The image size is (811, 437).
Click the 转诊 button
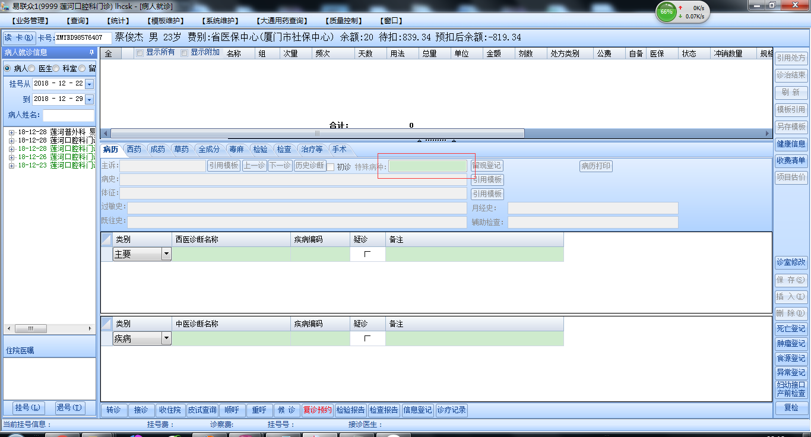(114, 410)
